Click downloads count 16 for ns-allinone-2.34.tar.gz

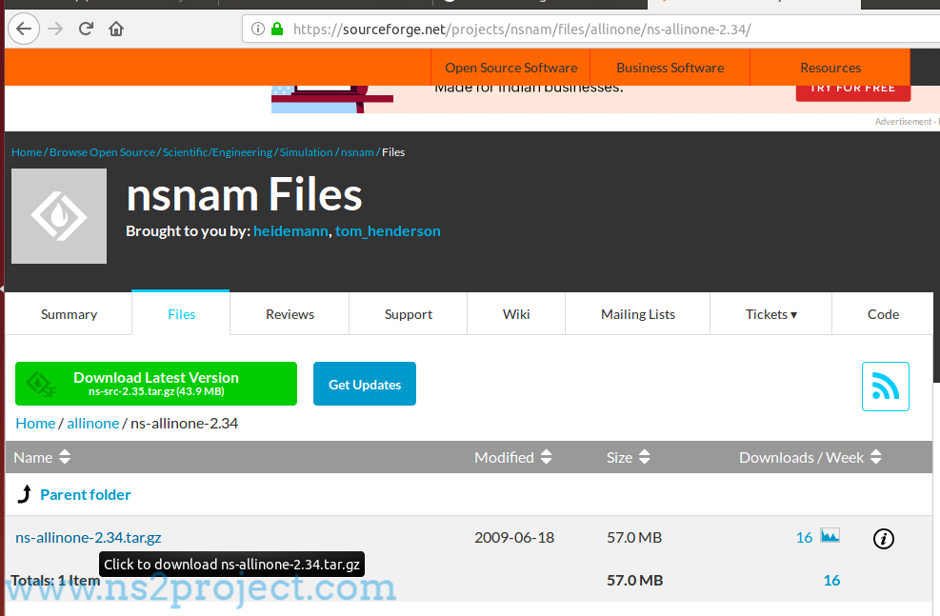(804, 538)
